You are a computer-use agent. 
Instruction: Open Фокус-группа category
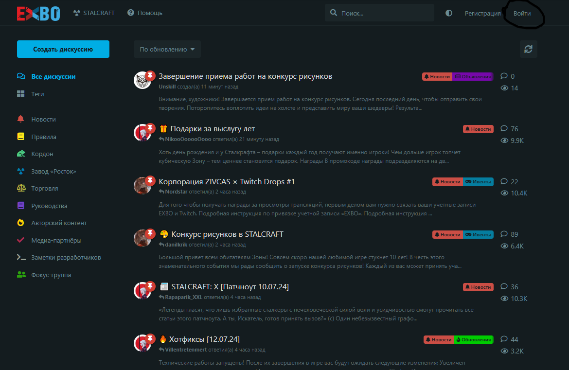click(51, 275)
